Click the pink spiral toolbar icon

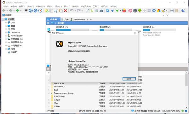point(130,11)
